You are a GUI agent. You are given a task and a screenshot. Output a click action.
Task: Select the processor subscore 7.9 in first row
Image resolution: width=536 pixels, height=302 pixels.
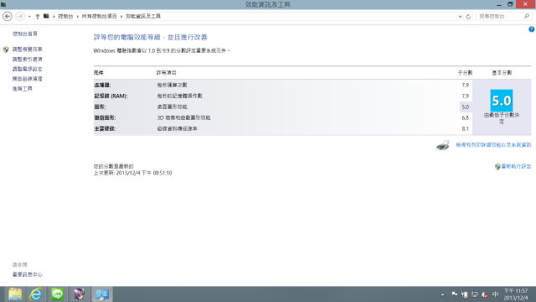pyautogui.click(x=466, y=86)
